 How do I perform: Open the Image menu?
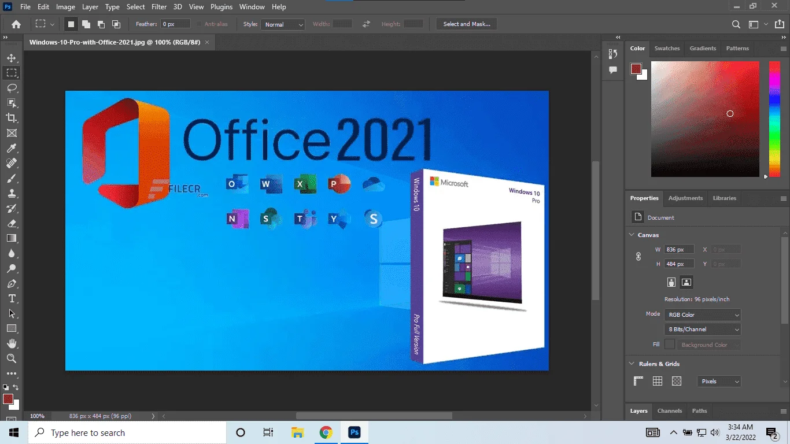click(65, 7)
